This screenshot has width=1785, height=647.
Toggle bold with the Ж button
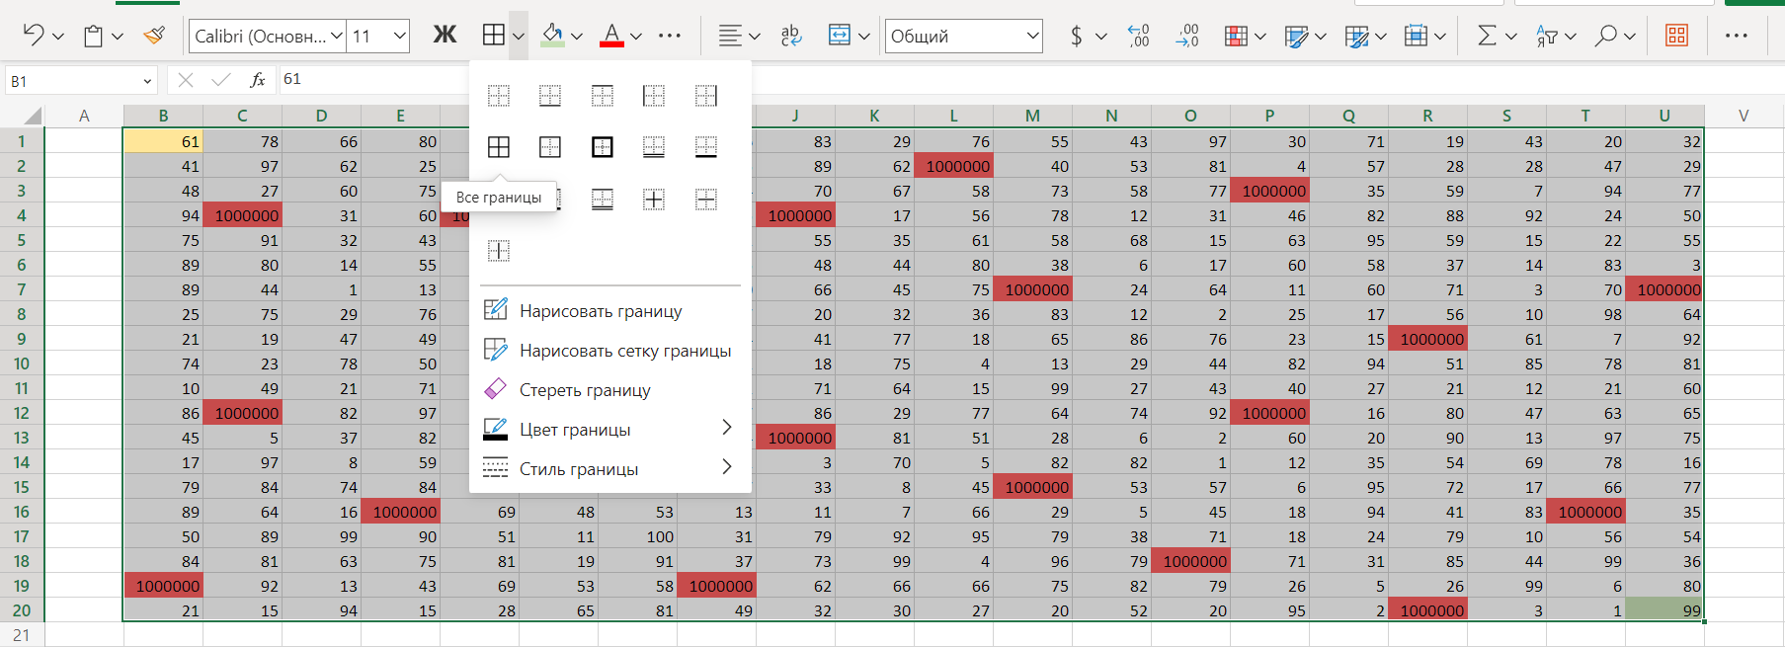pyautogui.click(x=445, y=37)
